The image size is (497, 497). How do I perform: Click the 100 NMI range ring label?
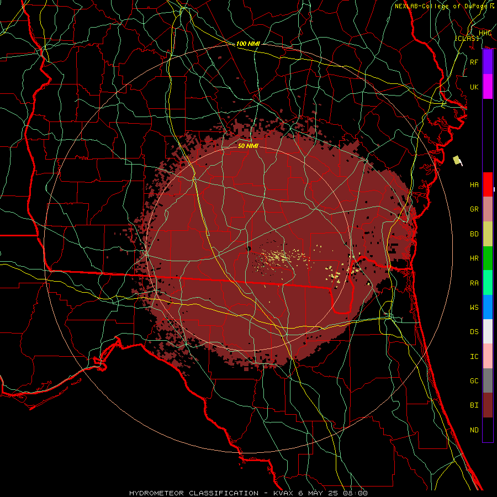[x=248, y=44]
